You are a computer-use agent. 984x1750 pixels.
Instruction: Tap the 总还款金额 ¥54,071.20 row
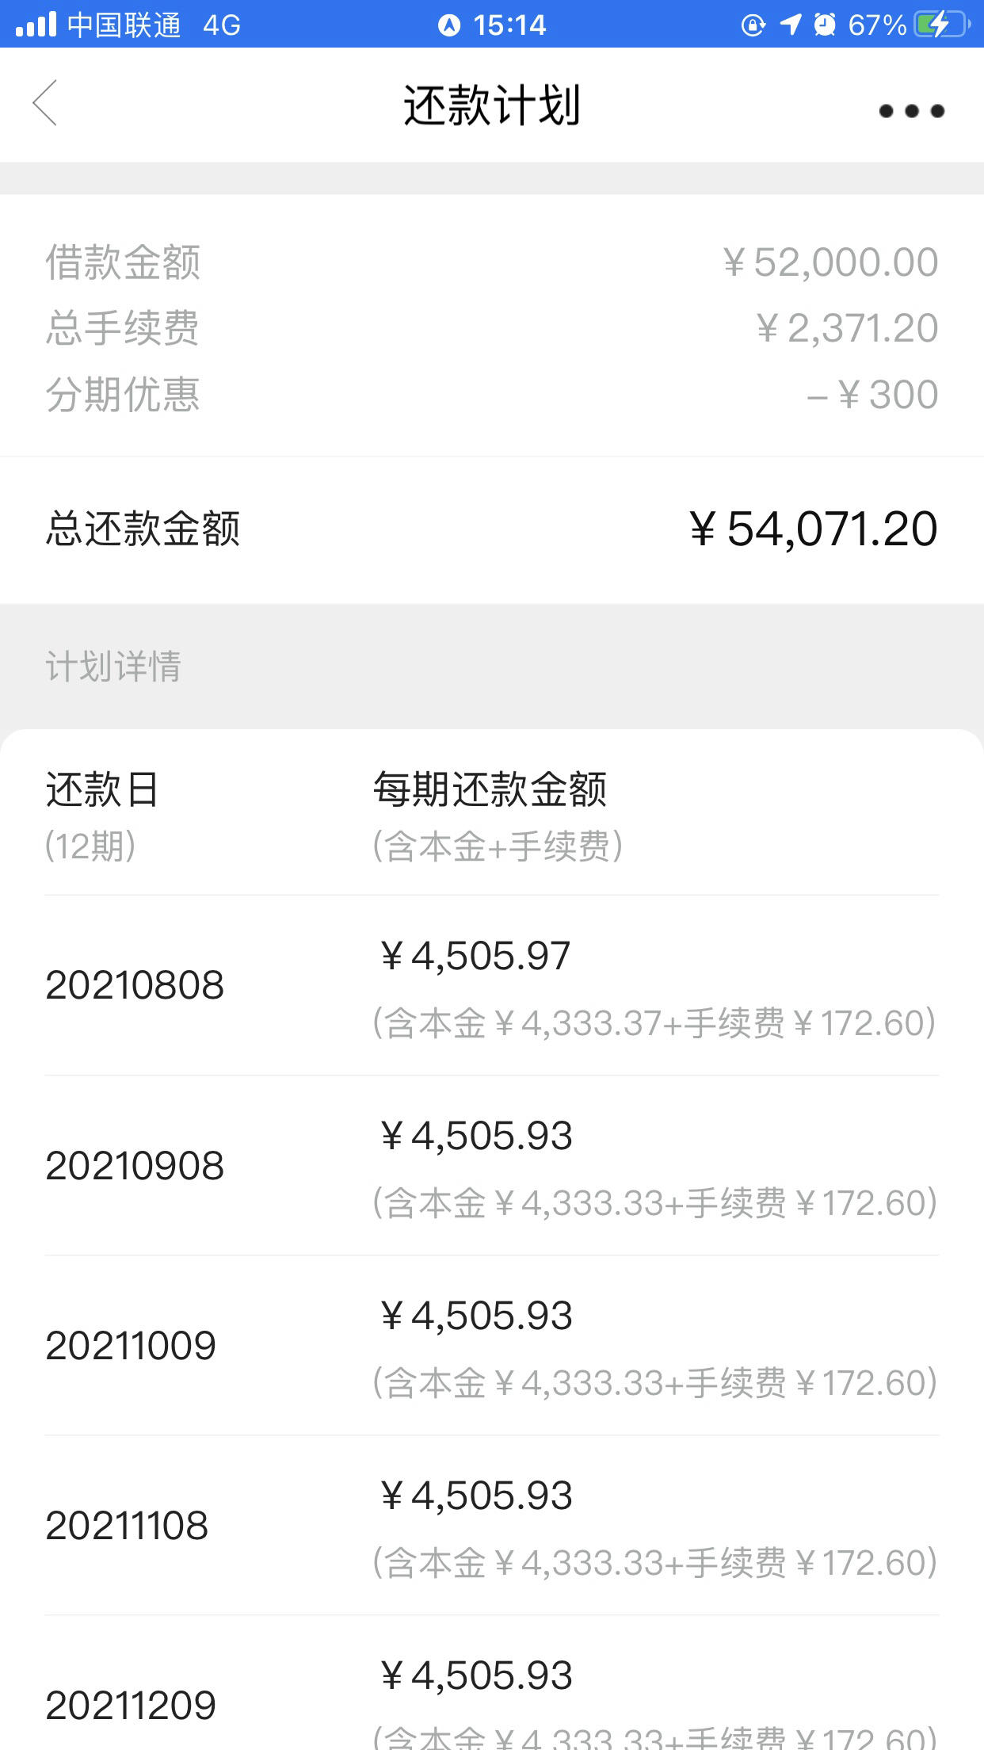[x=492, y=529]
